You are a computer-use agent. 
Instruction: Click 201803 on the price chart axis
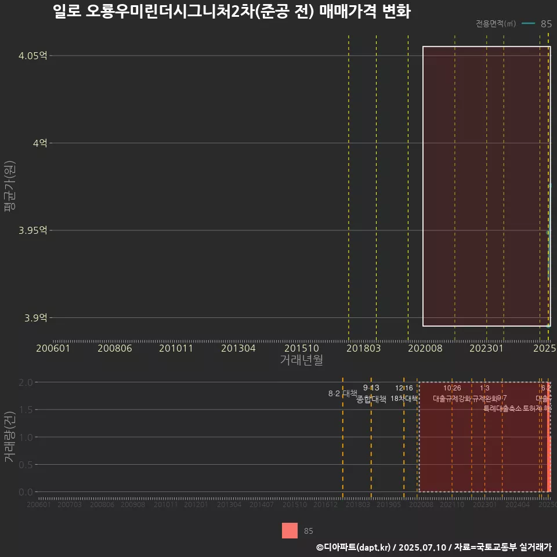coord(363,348)
